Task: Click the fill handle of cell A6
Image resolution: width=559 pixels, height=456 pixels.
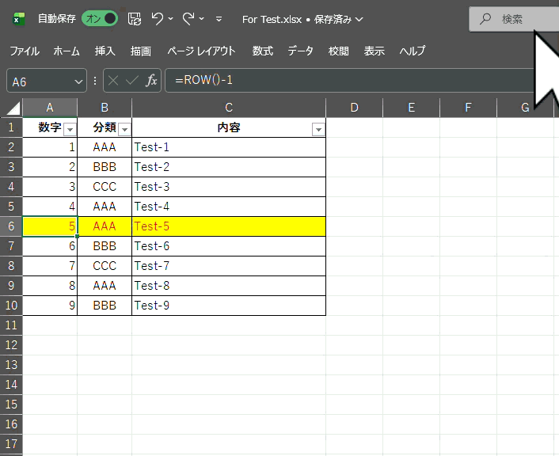Action: pyautogui.click(x=77, y=236)
